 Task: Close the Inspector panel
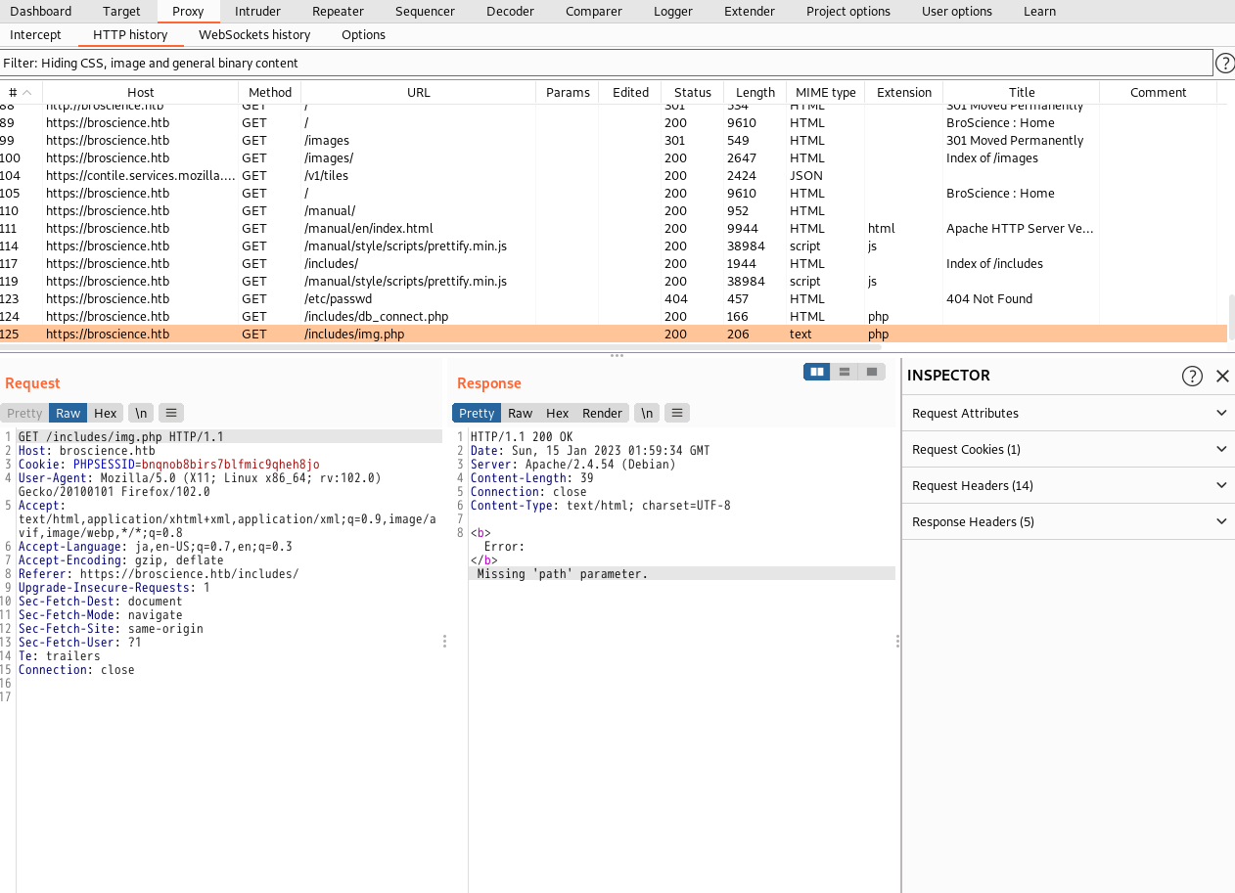(x=1222, y=376)
